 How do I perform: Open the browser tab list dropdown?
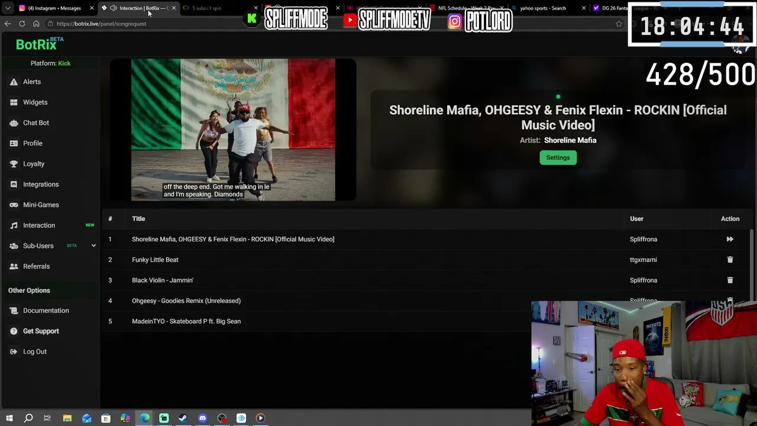click(x=8, y=8)
